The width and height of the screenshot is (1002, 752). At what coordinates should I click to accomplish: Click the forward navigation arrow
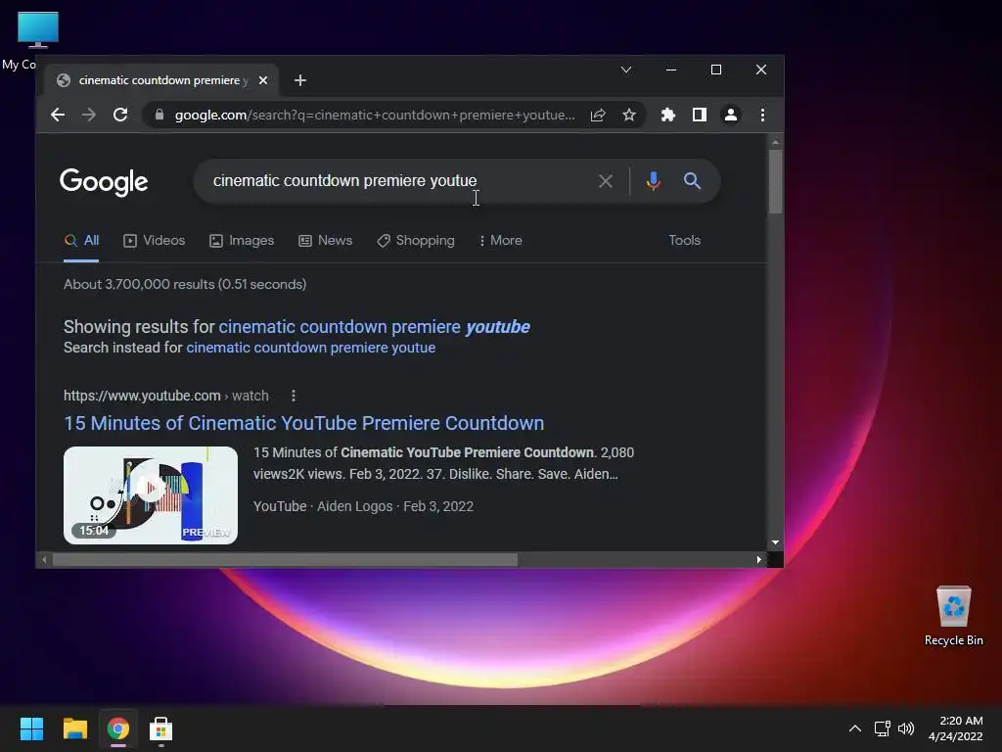coord(89,116)
